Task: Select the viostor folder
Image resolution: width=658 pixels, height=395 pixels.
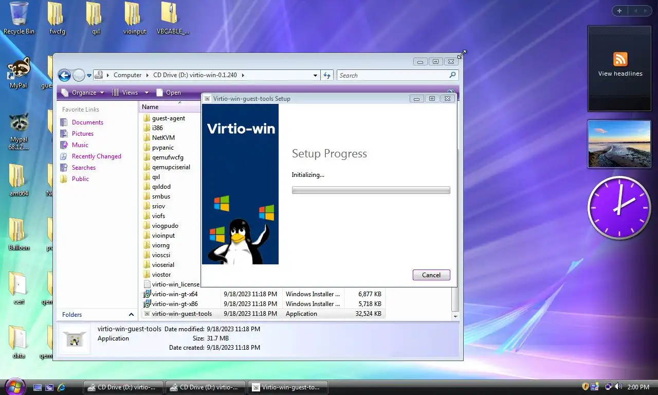Action: coord(157,275)
